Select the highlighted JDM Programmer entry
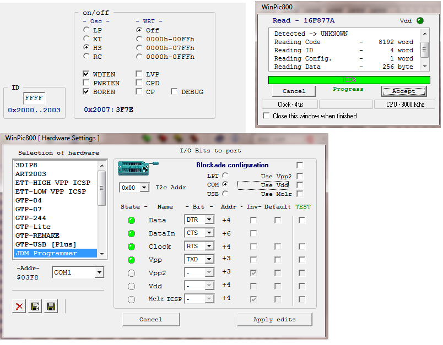This screenshot has height=345, width=443. click(x=56, y=253)
